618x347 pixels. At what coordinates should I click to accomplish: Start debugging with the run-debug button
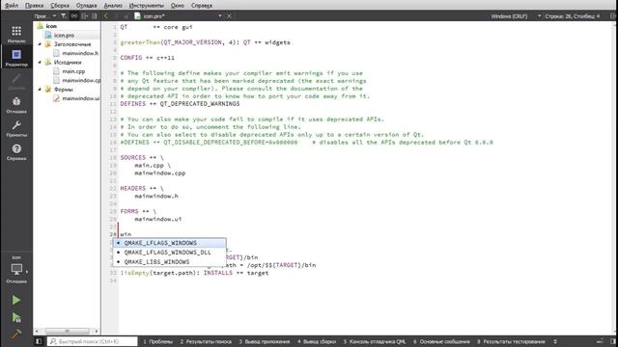point(16,317)
